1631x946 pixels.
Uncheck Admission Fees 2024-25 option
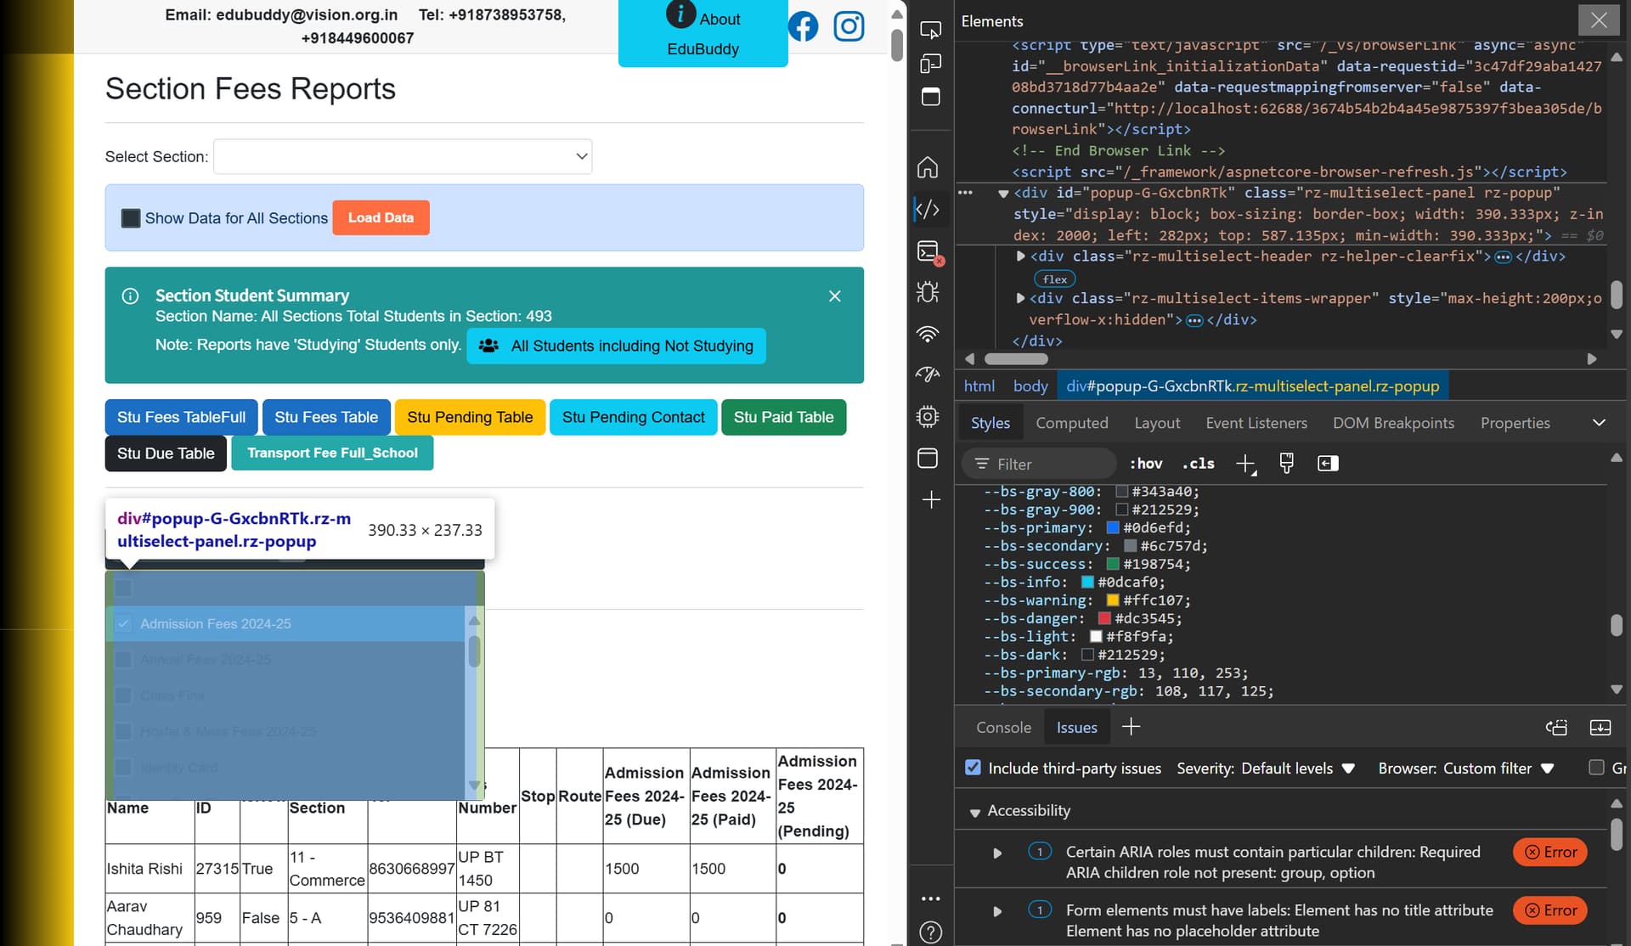coord(123,624)
